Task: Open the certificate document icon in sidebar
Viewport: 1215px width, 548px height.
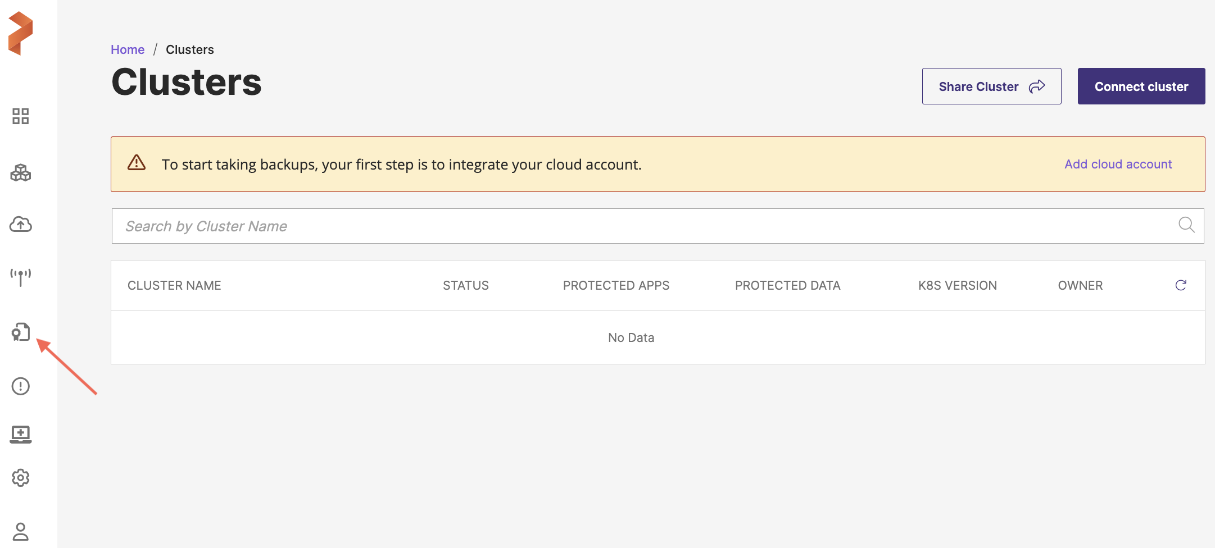Action: (21, 332)
